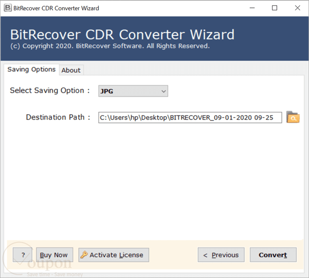Viewport: 309px width, 278px height.
Task: Click the 'Select Saving Option :' label
Action: (x=50, y=90)
